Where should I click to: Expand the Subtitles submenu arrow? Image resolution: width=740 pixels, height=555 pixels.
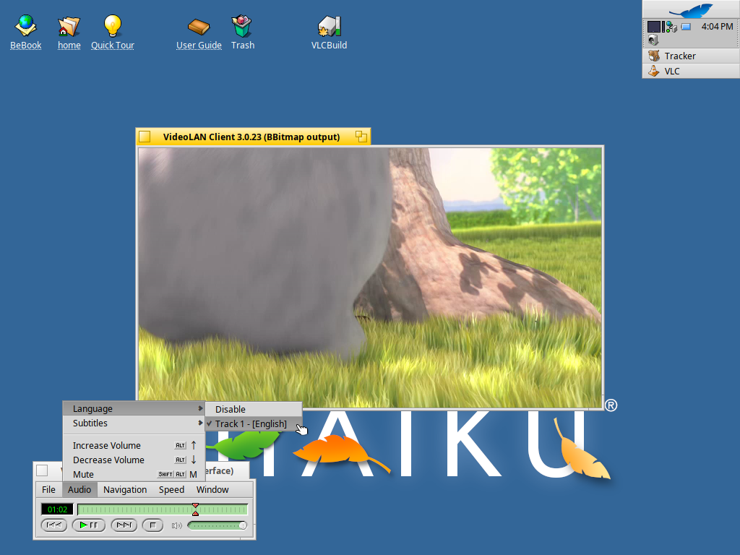(200, 423)
